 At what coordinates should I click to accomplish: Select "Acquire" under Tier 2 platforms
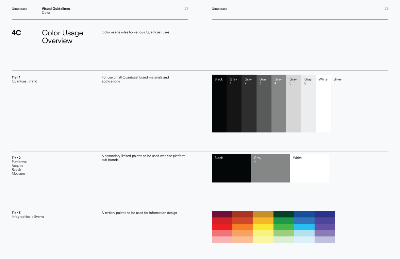pos(18,166)
